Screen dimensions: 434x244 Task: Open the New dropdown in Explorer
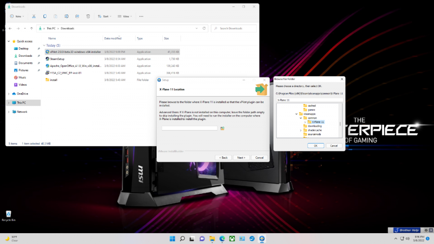coord(17,16)
